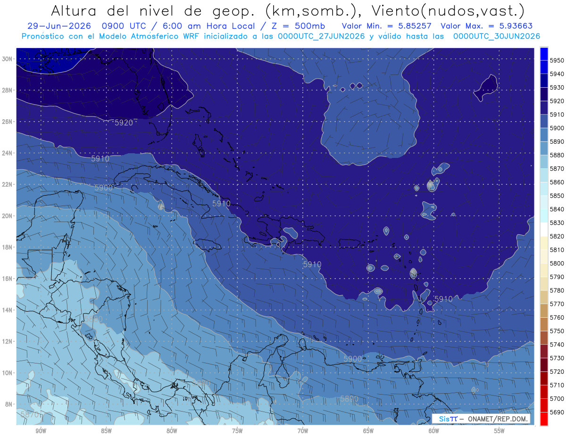Click the '75W' longitude axis label
The width and height of the screenshot is (566, 437).
[237, 431]
